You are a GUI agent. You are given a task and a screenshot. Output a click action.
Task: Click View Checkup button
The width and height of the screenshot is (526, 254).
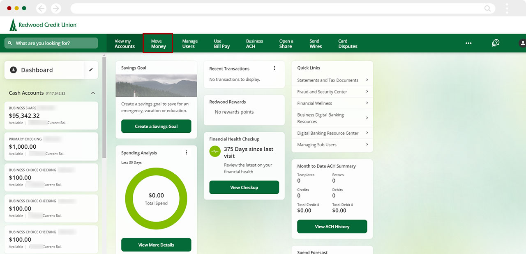[244, 187]
